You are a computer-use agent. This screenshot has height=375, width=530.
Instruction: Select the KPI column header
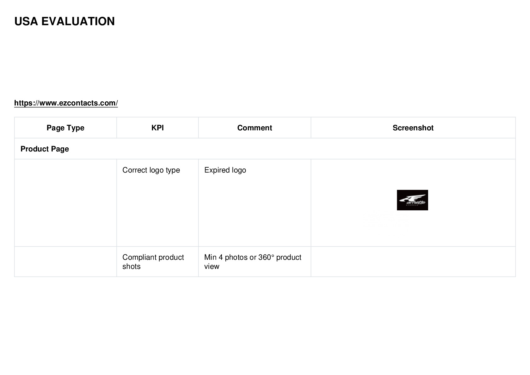click(x=157, y=128)
